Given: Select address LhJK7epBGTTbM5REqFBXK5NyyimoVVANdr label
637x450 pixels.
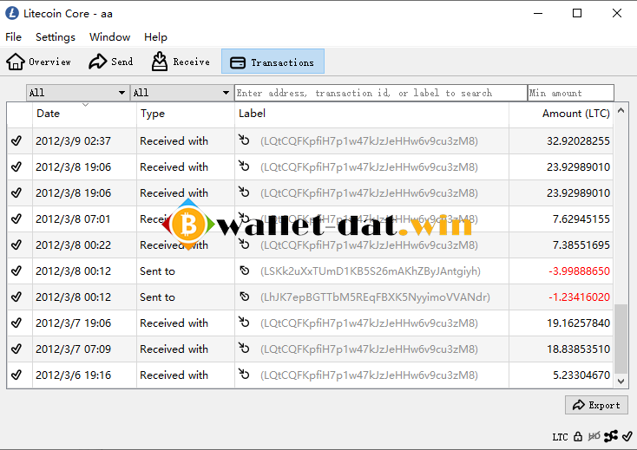Looking at the screenshot, I should click(375, 297).
